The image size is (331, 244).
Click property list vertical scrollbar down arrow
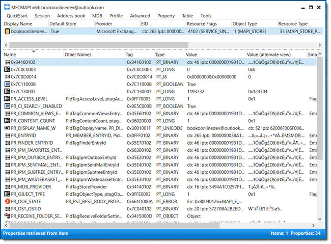click(x=320, y=219)
